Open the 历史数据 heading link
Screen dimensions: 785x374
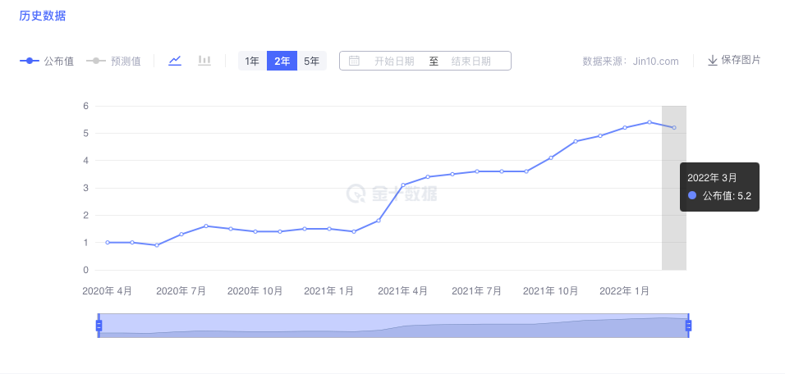pyautogui.click(x=43, y=16)
